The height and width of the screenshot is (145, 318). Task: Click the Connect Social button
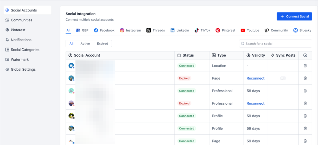coord(294,17)
